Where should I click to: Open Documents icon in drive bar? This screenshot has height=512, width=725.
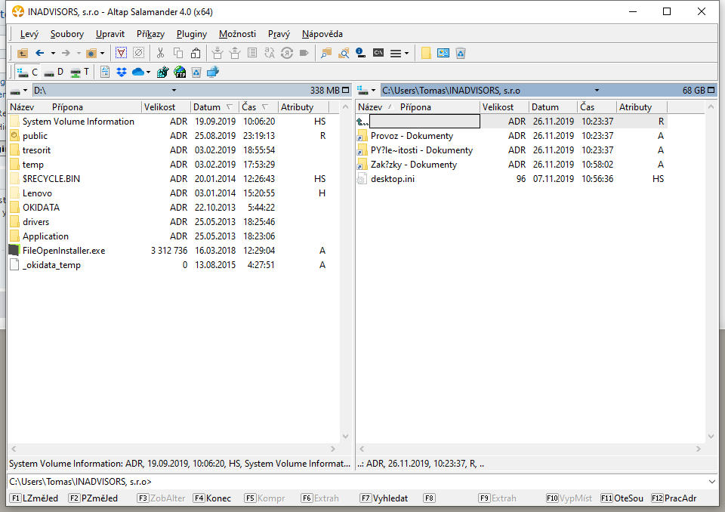coord(105,72)
